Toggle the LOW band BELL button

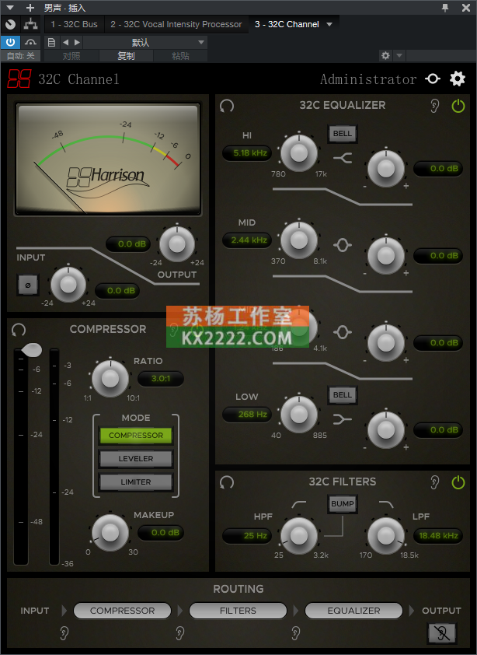[342, 394]
